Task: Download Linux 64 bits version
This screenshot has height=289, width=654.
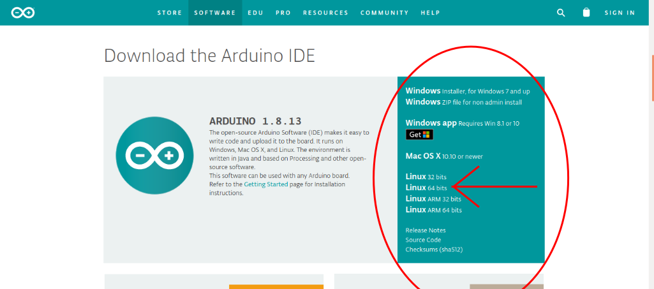Action: click(x=426, y=188)
